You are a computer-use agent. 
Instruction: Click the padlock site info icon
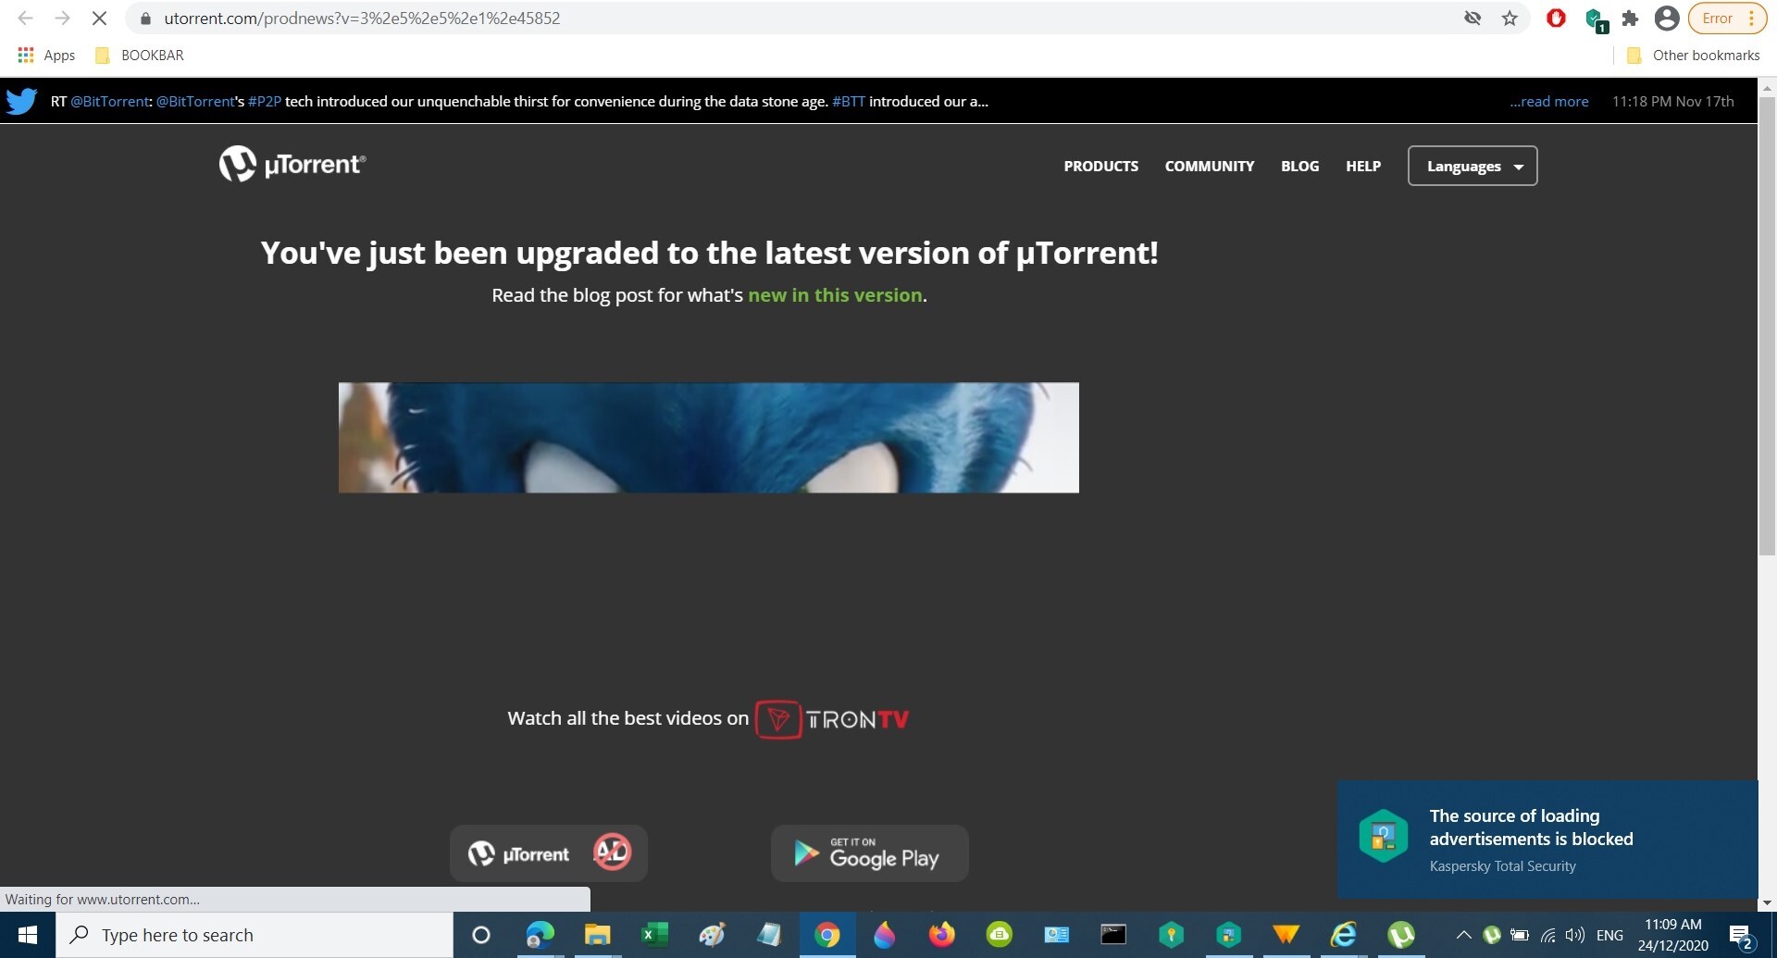[x=145, y=19]
